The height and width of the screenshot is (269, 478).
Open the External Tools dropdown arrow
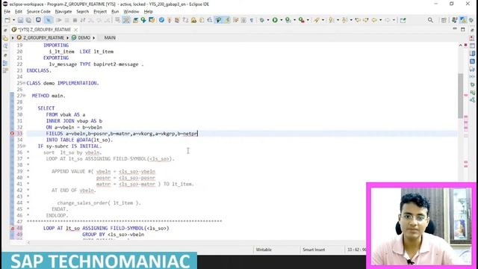[x=308, y=20]
